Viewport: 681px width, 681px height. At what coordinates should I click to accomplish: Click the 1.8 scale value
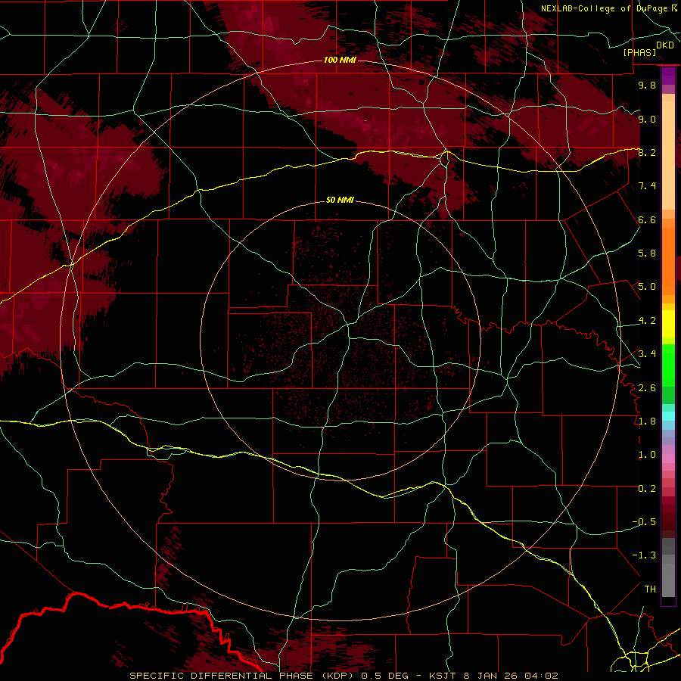[x=647, y=421]
